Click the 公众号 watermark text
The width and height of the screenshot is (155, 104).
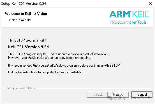pos(120,98)
